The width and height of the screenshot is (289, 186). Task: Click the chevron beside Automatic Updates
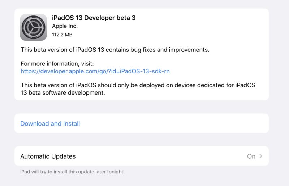(x=261, y=156)
